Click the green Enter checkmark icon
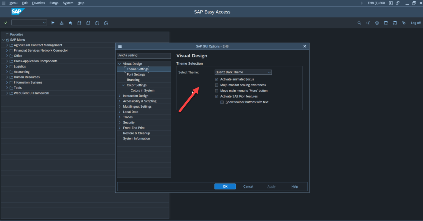 (6, 23)
